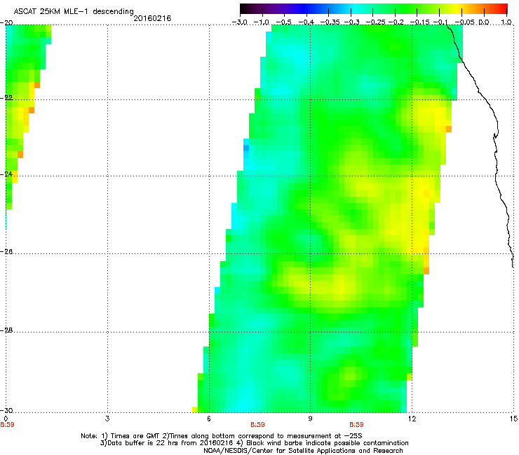519x455 pixels.
Task: Select the date label 20160216 under the title
Action: (x=152, y=18)
